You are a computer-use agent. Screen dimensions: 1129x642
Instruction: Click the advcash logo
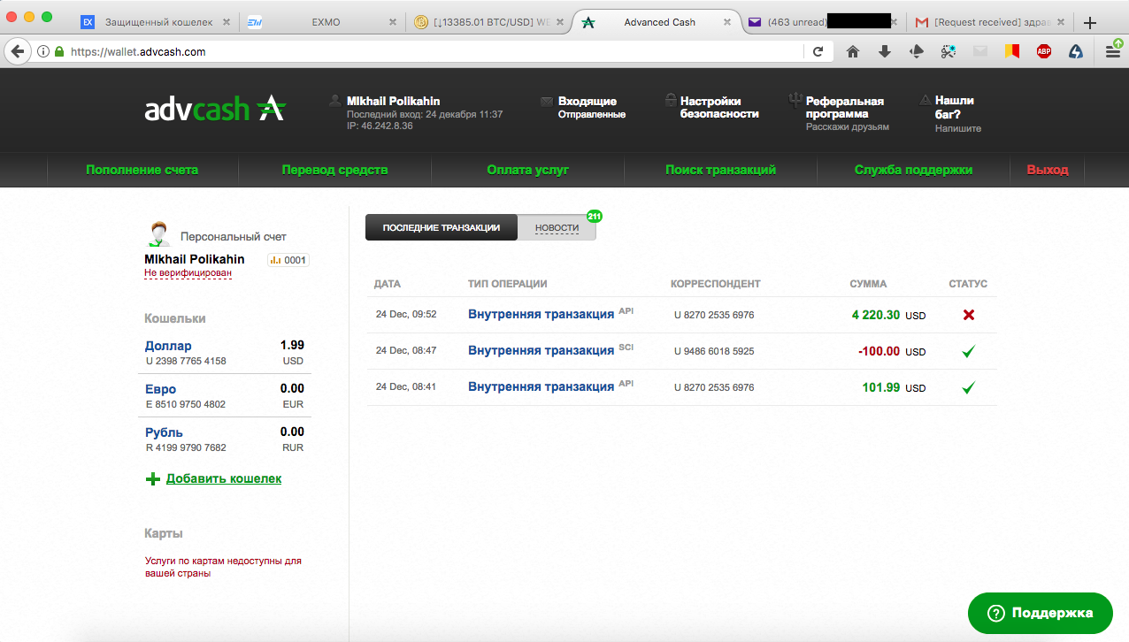point(214,110)
